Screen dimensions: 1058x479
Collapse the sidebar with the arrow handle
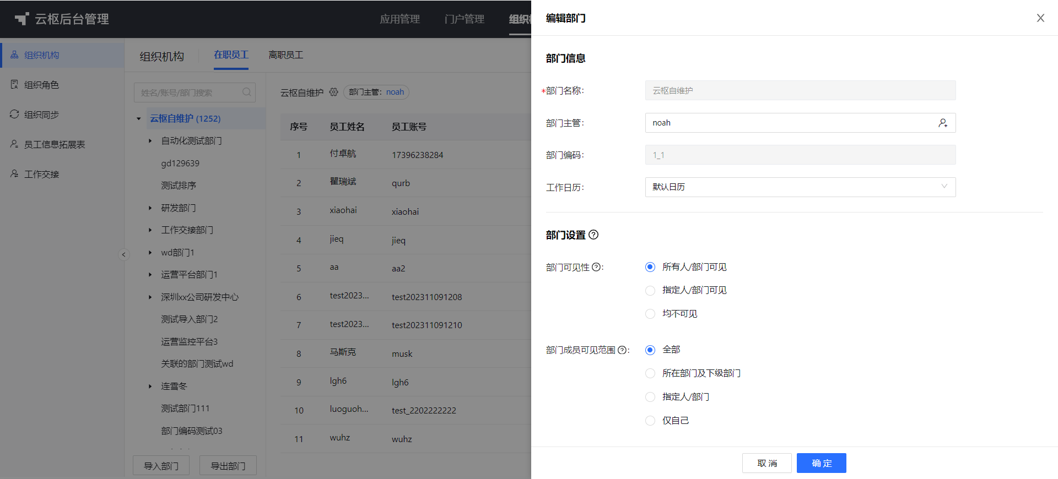coord(124,254)
